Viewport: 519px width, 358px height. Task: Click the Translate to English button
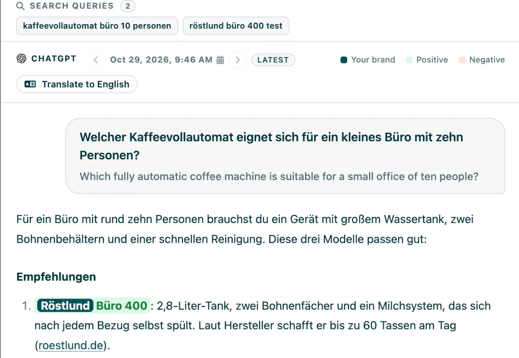[x=77, y=84]
